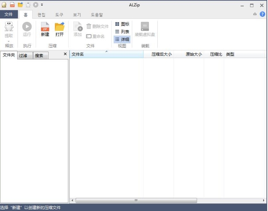The width and height of the screenshot is (268, 211).
Task: Open the 文件 file menu
Action: pos(9,14)
